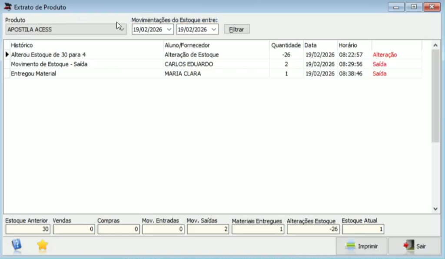Sort by the Histórico column header
This screenshot has width=445, height=259.
tap(86, 45)
